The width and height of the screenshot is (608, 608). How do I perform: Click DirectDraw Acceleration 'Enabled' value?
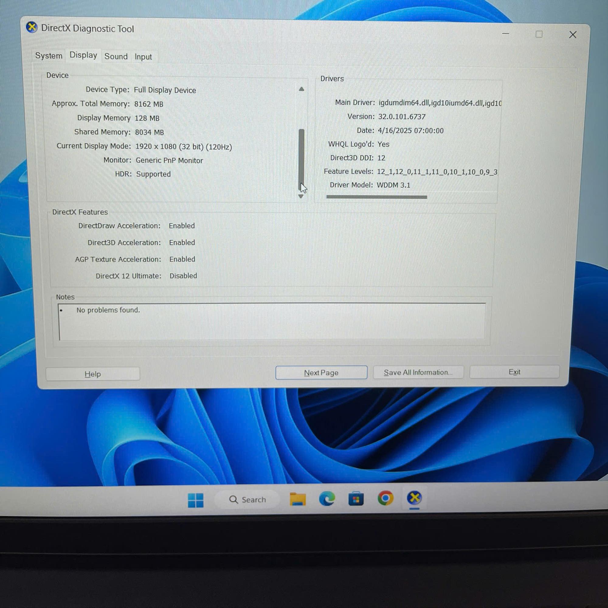point(181,226)
